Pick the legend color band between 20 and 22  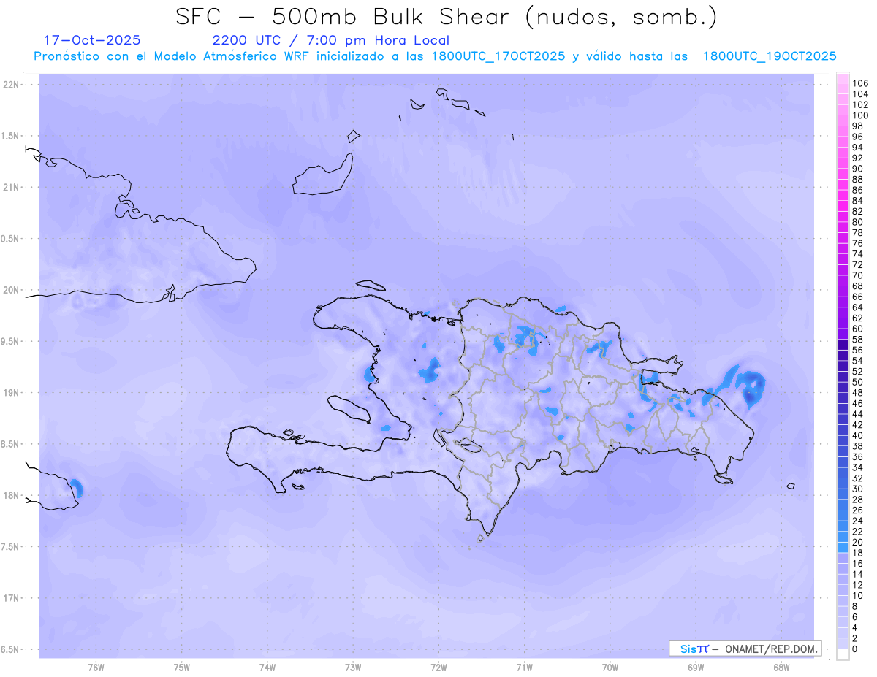click(x=843, y=537)
